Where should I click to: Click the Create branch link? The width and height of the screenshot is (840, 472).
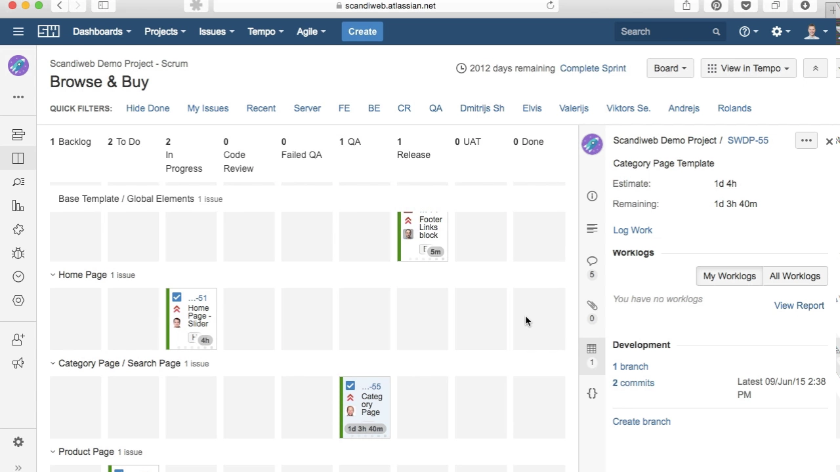point(642,422)
